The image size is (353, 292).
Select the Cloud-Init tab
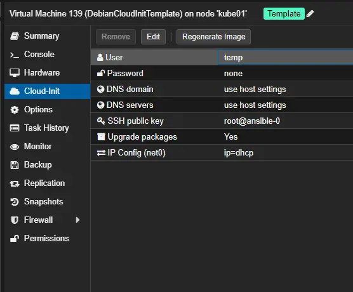(47, 91)
